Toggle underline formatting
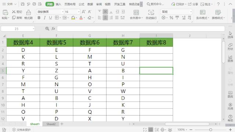 (x=50, y=18)
